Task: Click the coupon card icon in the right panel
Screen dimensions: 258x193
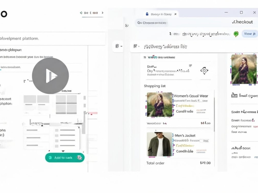Action: point(234,95)
